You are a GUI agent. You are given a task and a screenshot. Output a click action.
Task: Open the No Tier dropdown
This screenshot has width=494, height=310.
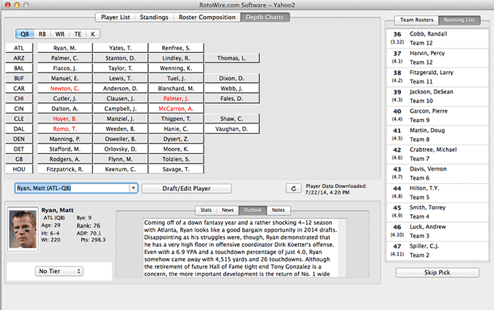pos(59,271)
